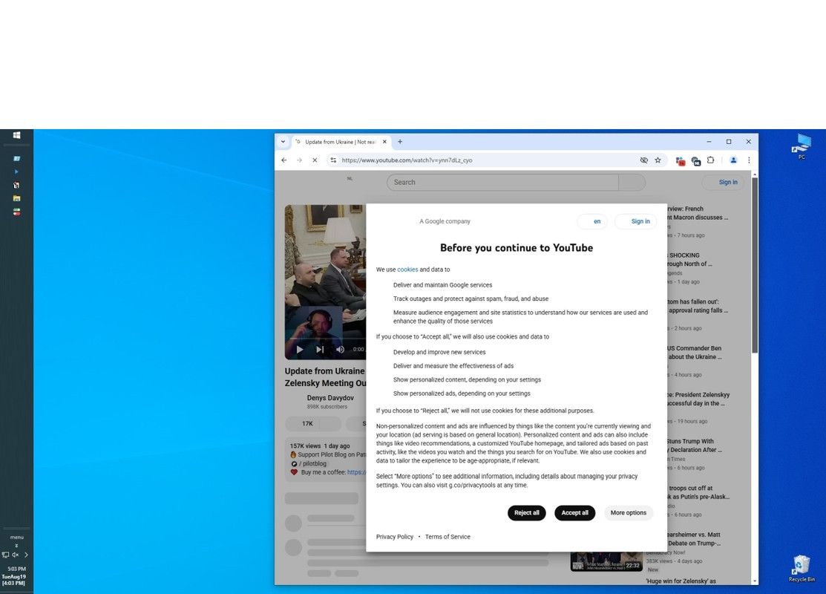The height and width of the screenshot is (594, 826).
Task: Open the 'Huge win for Zelensky' recommended video
Action: (681, 581)
